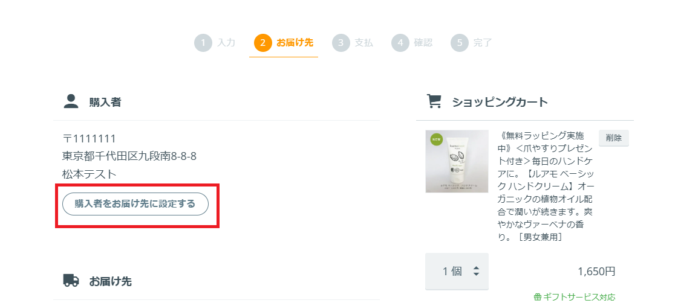Go to the 確認 step tab
This screenshot has width=678, height=306.
click(x=423, y=43)
